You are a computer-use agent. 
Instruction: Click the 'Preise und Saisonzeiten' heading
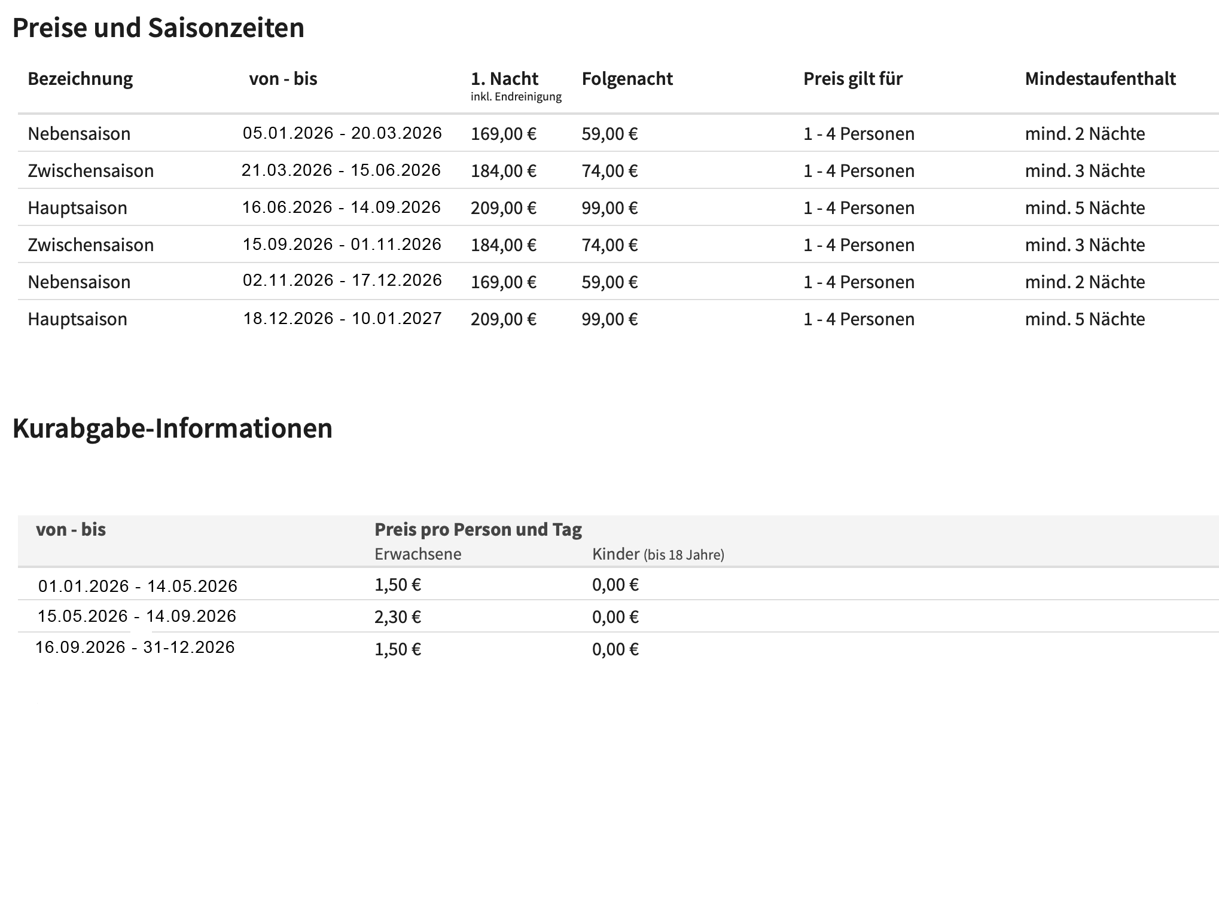(x=158, y=28)
